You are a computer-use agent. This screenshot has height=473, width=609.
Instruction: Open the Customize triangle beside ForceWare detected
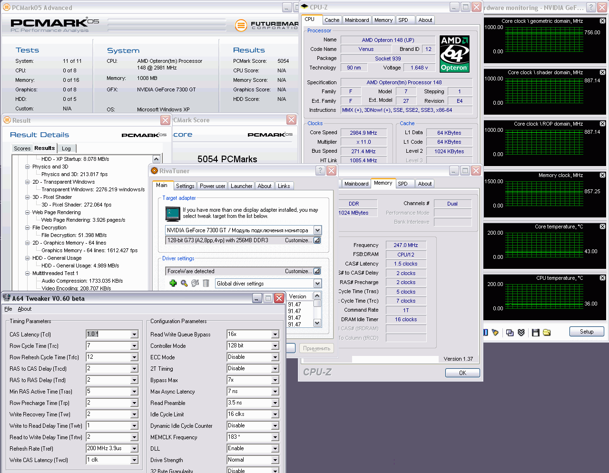click(317, 271)
